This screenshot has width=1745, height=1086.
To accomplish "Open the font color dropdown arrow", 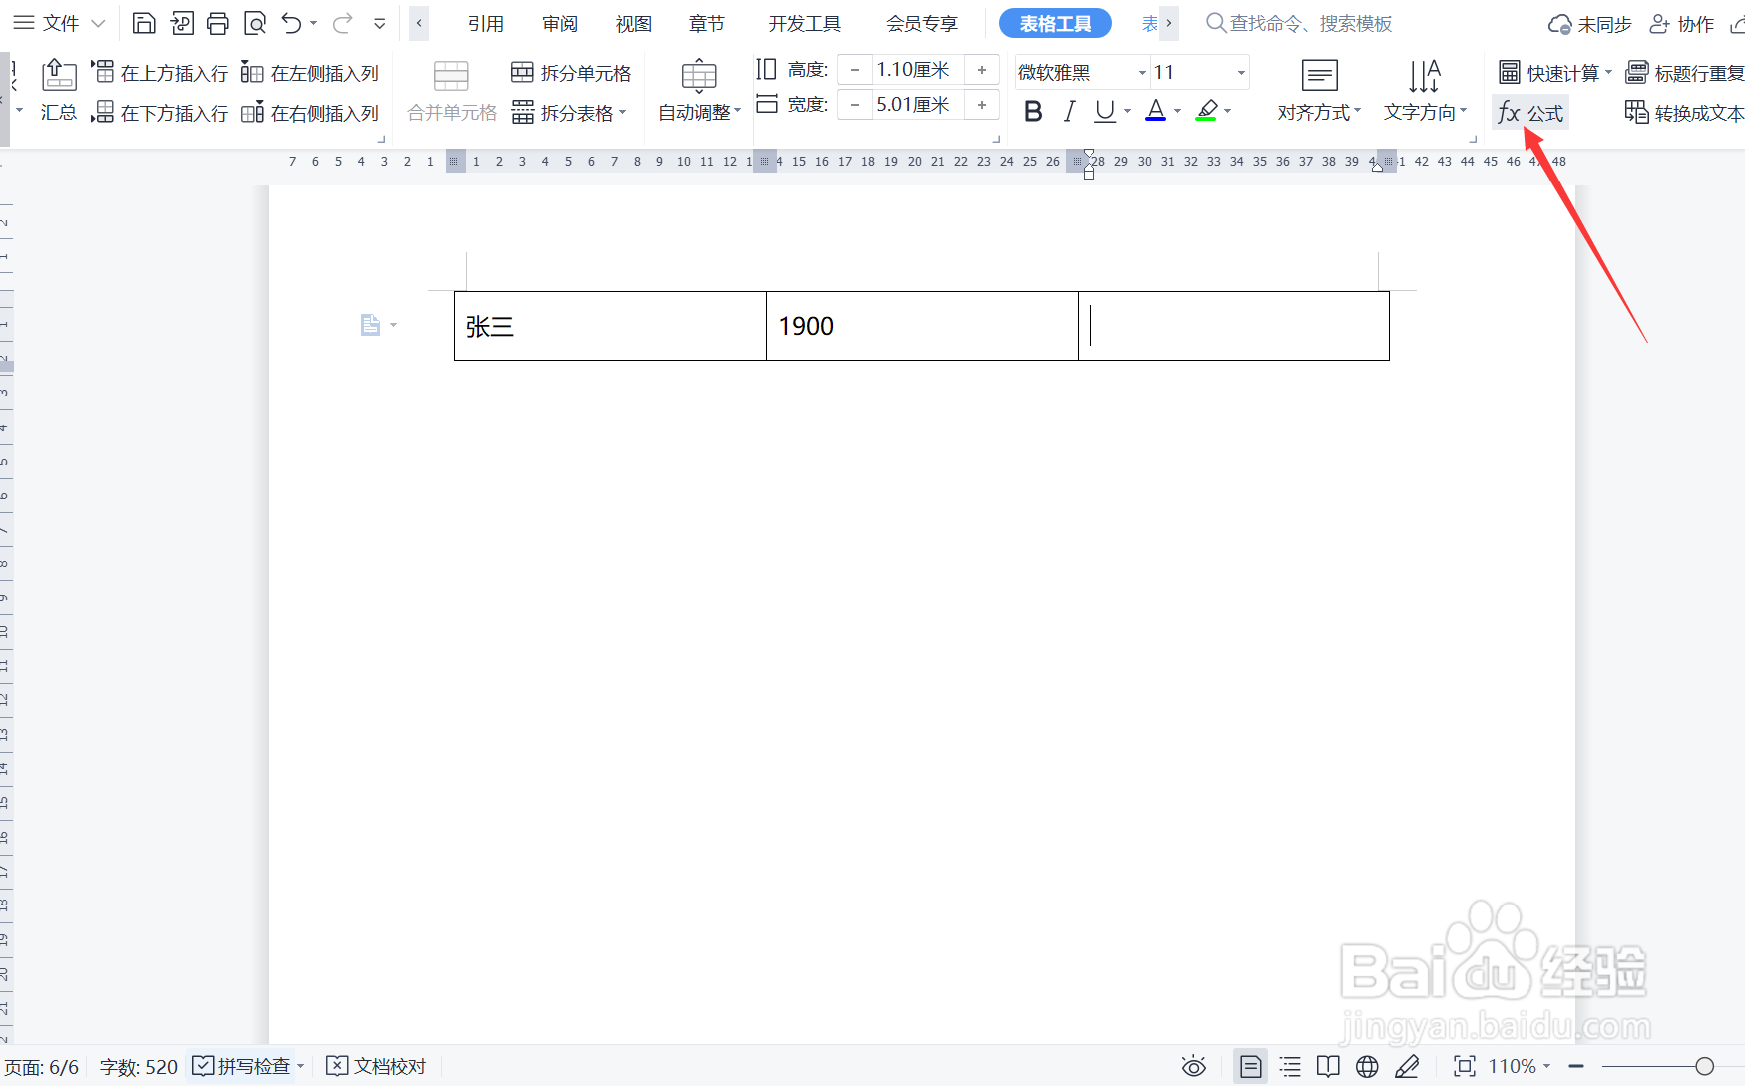I will coord(1178,111).
